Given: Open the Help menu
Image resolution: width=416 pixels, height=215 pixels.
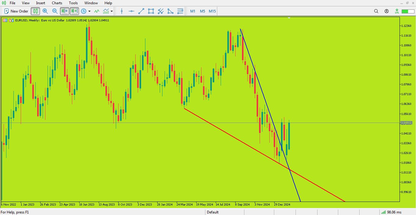Looking at the screenshot, I should pyautogui.click(x=108, y=3).
